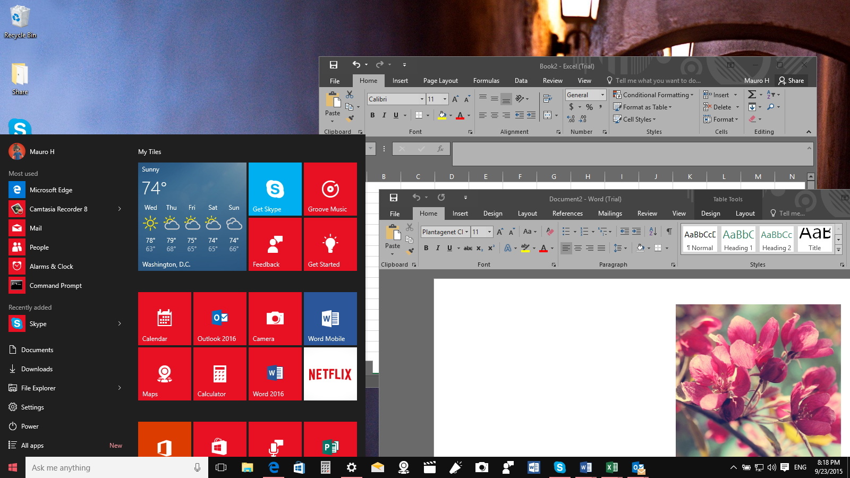Launch Skype from the taskbar
This screenshot has width=850, height=478.
560,468
